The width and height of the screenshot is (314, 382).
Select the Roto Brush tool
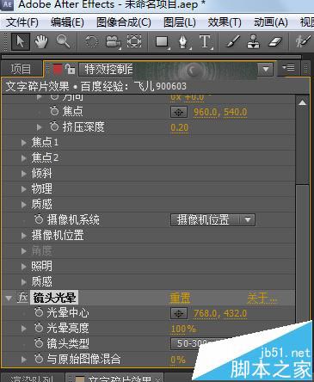click(x=304, y=42)
